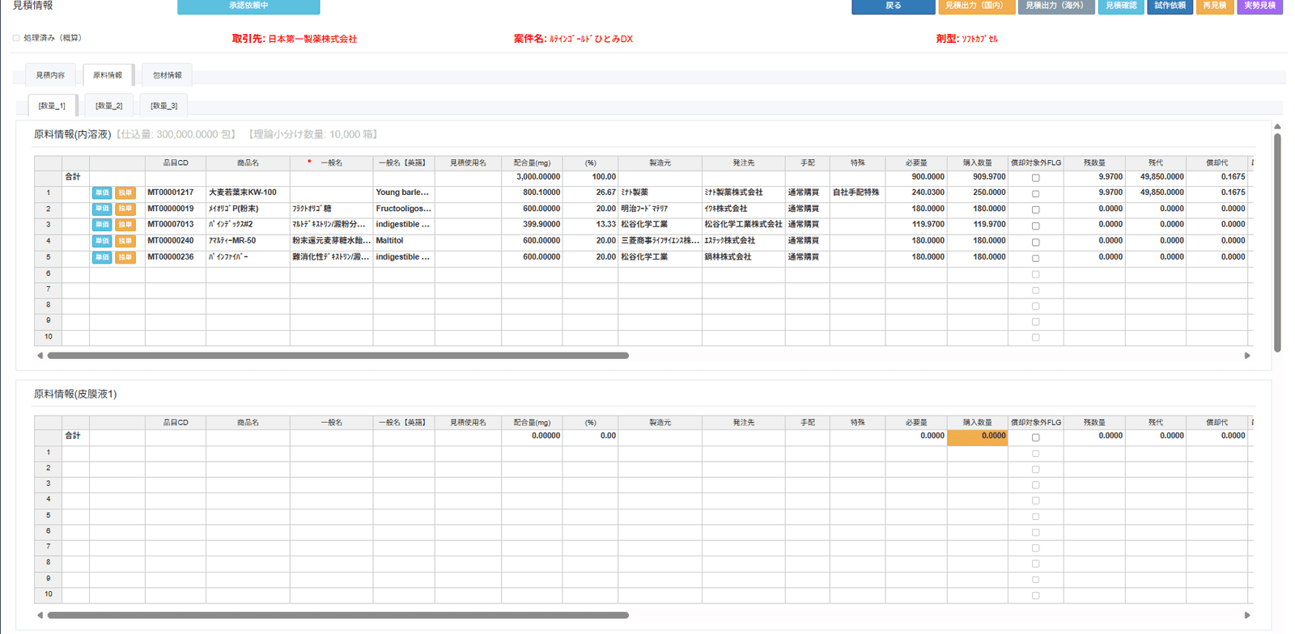Click the 試作依頼 button
This screenshot has height=634, width=1295.
1170,6
